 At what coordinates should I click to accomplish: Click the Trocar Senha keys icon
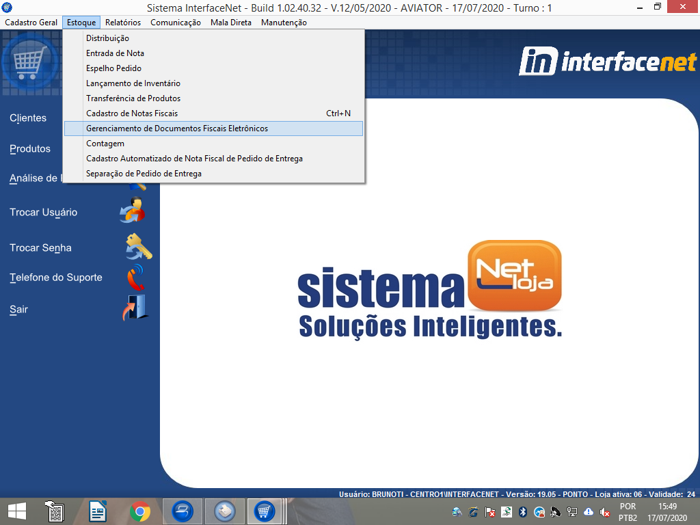pyautogui.click(x=138, y=247)
